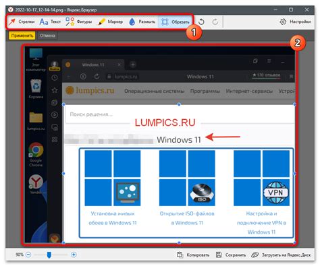Zoom in with the plus icon
320x266 pixels.
tap(74, 255)
